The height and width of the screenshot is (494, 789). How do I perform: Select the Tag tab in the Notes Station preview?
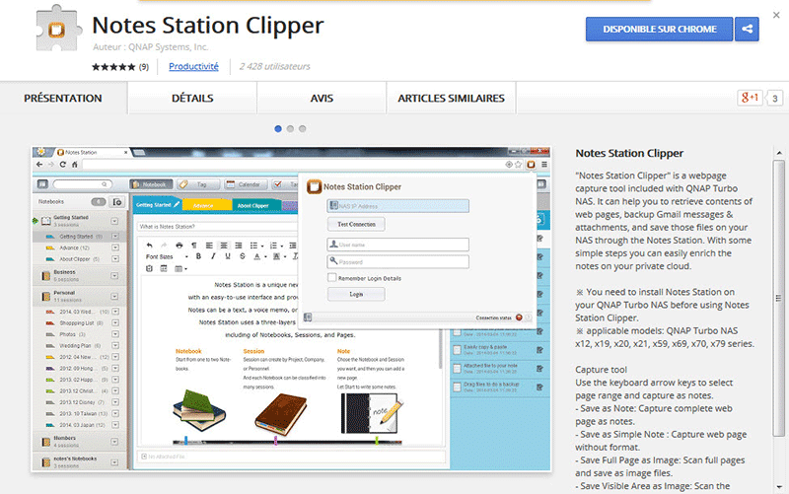pos(197,184)
